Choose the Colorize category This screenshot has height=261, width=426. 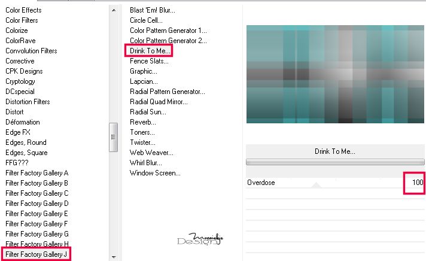pyautogui.click(x=17, y=31)
